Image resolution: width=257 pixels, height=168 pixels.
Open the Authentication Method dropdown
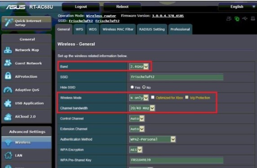(x=152, y=139)
